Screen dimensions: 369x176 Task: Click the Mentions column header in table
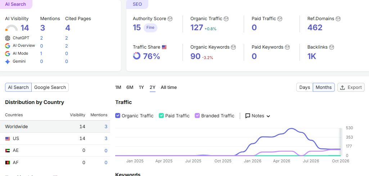pos(99,115)
